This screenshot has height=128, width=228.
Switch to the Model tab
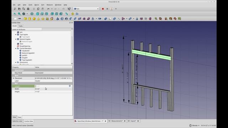[15, 26]
